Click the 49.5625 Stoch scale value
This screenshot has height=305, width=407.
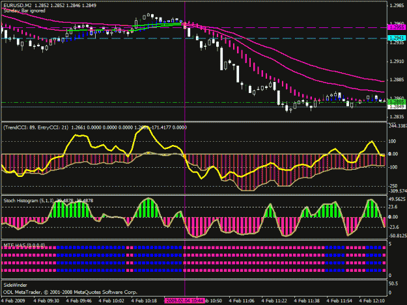(397, 199)
